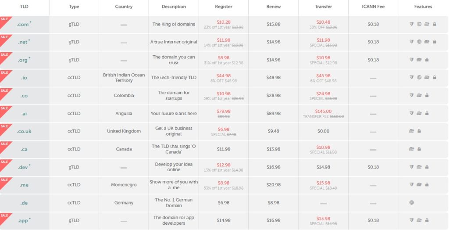Select the .co.uk TLD link

point(24,131)
